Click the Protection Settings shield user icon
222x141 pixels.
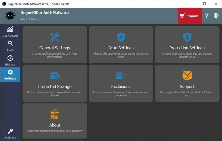[x=187, y=37]
